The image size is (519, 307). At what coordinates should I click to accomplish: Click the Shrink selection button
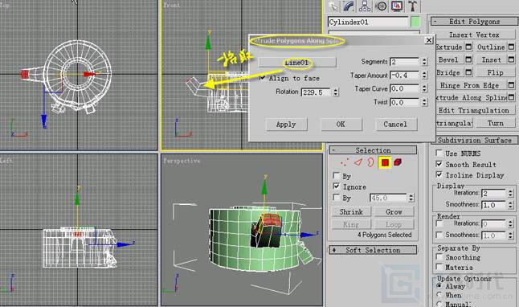pyautogui.click(x=351, y=212)
